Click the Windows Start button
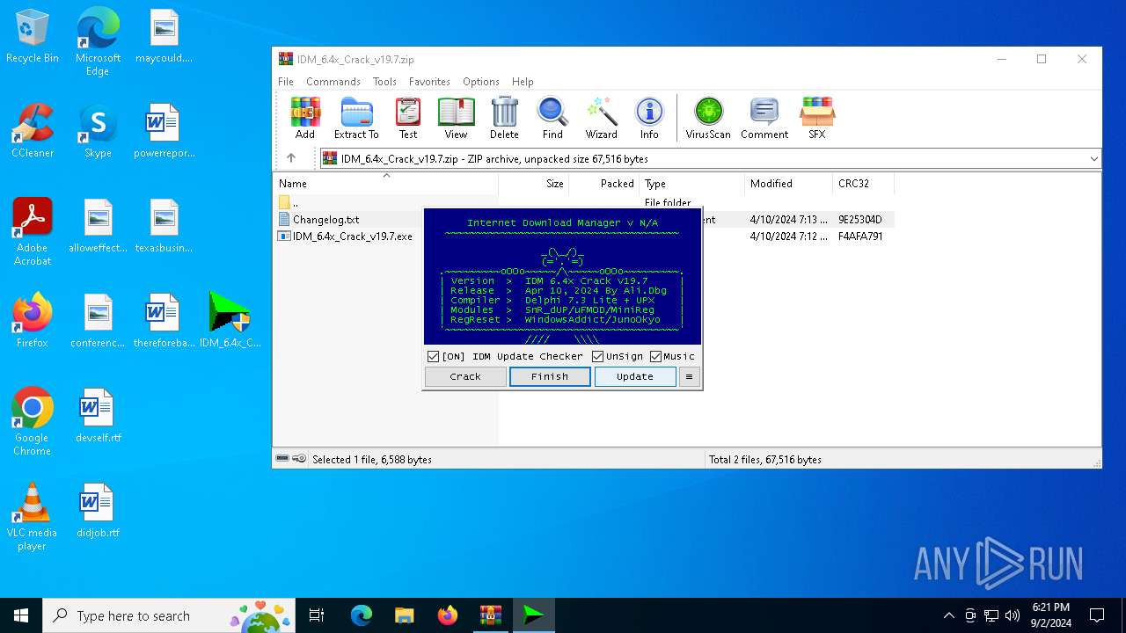 point(21,615)
